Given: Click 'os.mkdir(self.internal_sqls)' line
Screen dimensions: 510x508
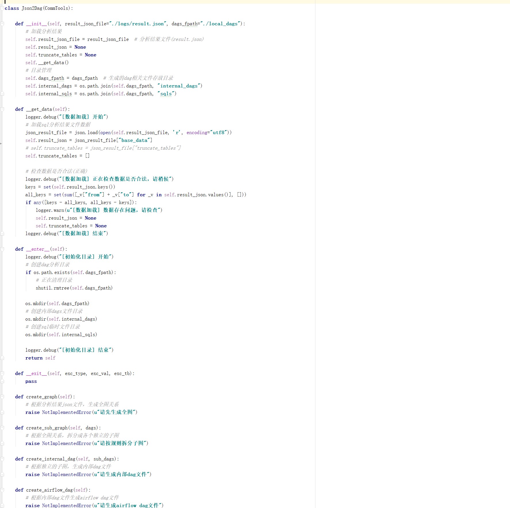Looking at the screenshot, I should [61, 334].
